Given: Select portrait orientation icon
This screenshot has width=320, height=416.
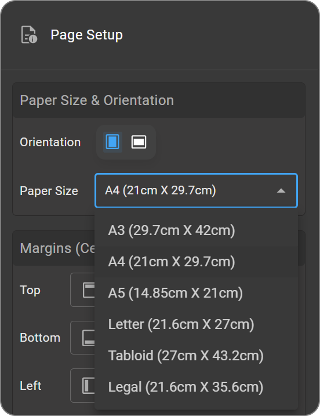Looking at the screenshot, I should (112, 142).
